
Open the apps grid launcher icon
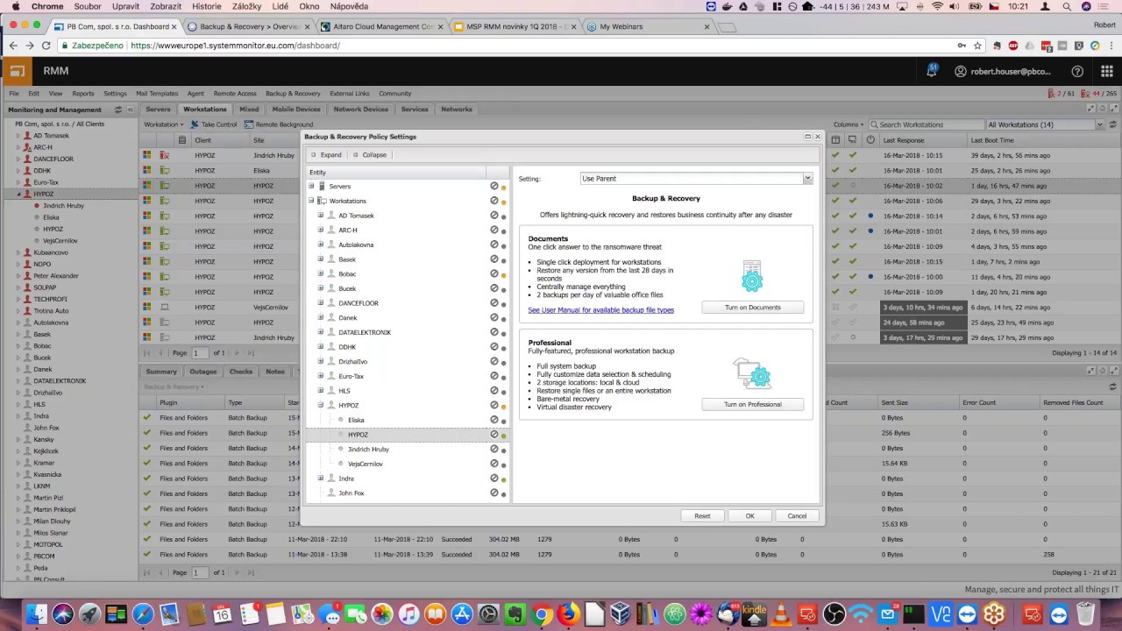pos(1106,71)
